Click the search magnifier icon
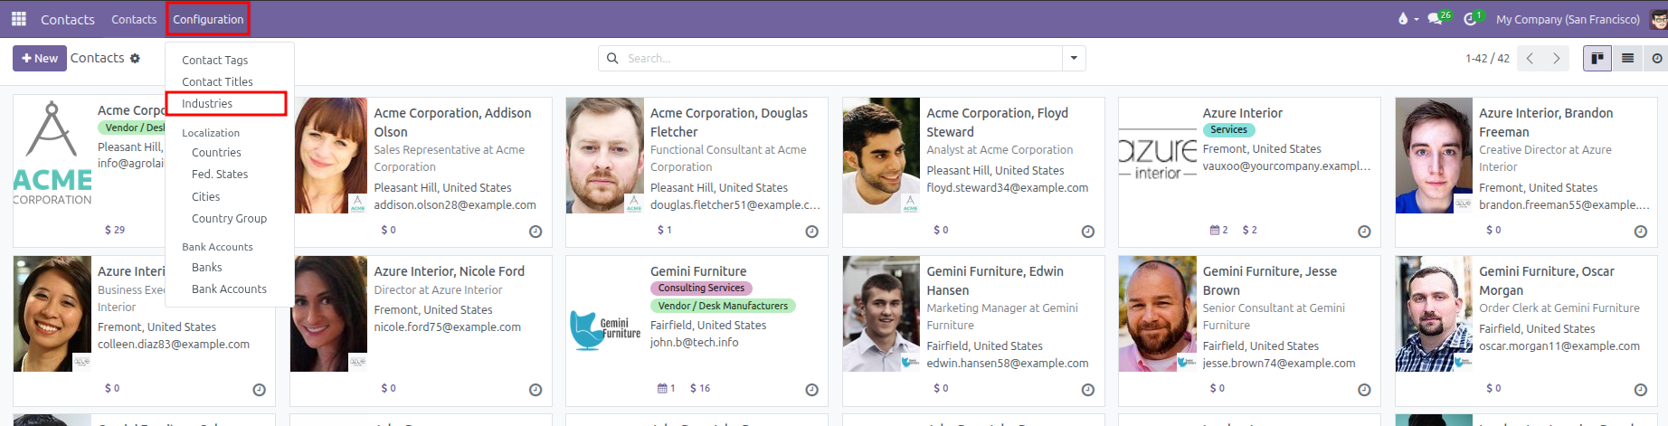This screenshot has width=1668, height=426. 612,59
